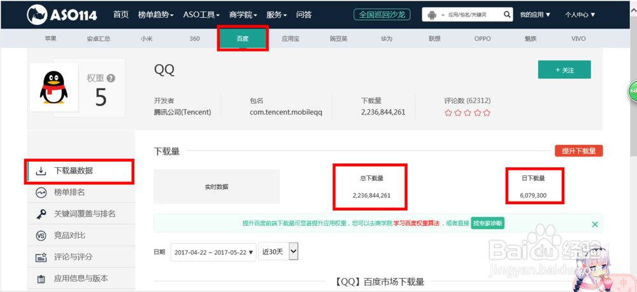Open the ASO工具 dropdown menu
Viewport: 637px width, 292px height.
coord(201,15)
